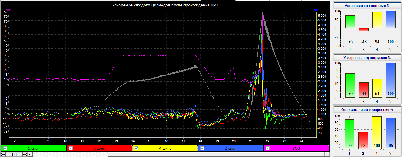Click the Ускорение под нагрузкой % header
The width and height of the screenshot is (402, 157).
(x=367, y=58)
